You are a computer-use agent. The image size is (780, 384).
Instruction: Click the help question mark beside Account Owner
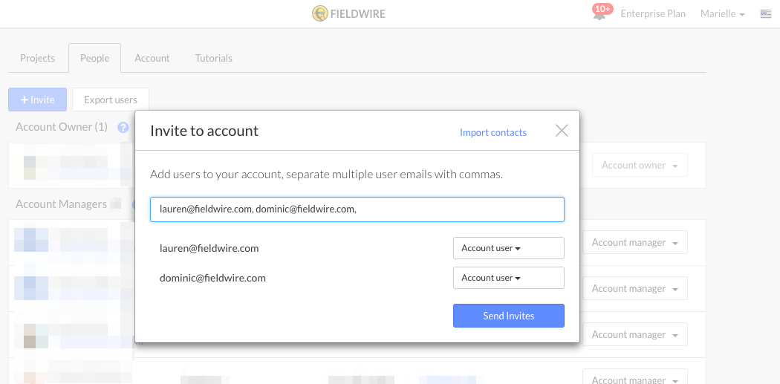pos(123,127)
